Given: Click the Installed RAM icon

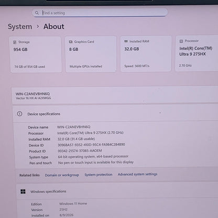Looking at the screenshot, I should [x=126, y=41].
